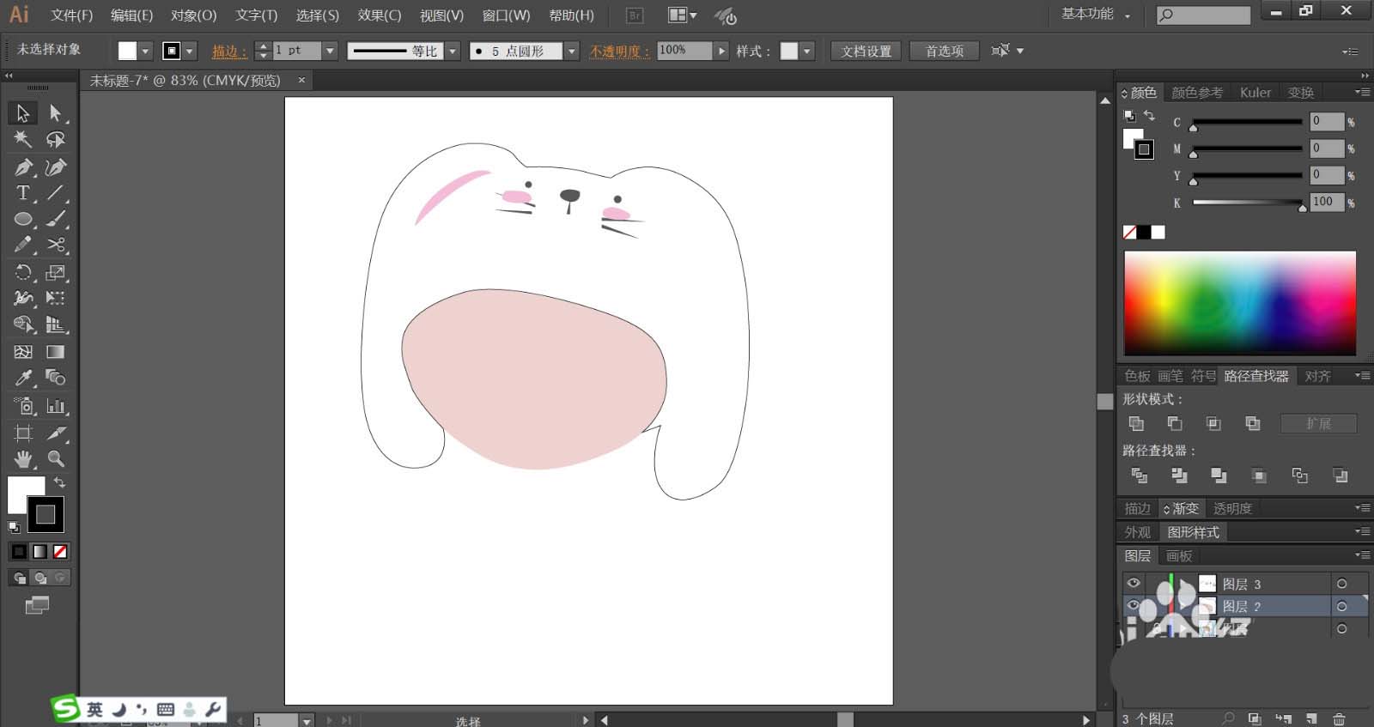
Task: Open the 基本功能 workspace dropdown
Action: coord(1096,15)
